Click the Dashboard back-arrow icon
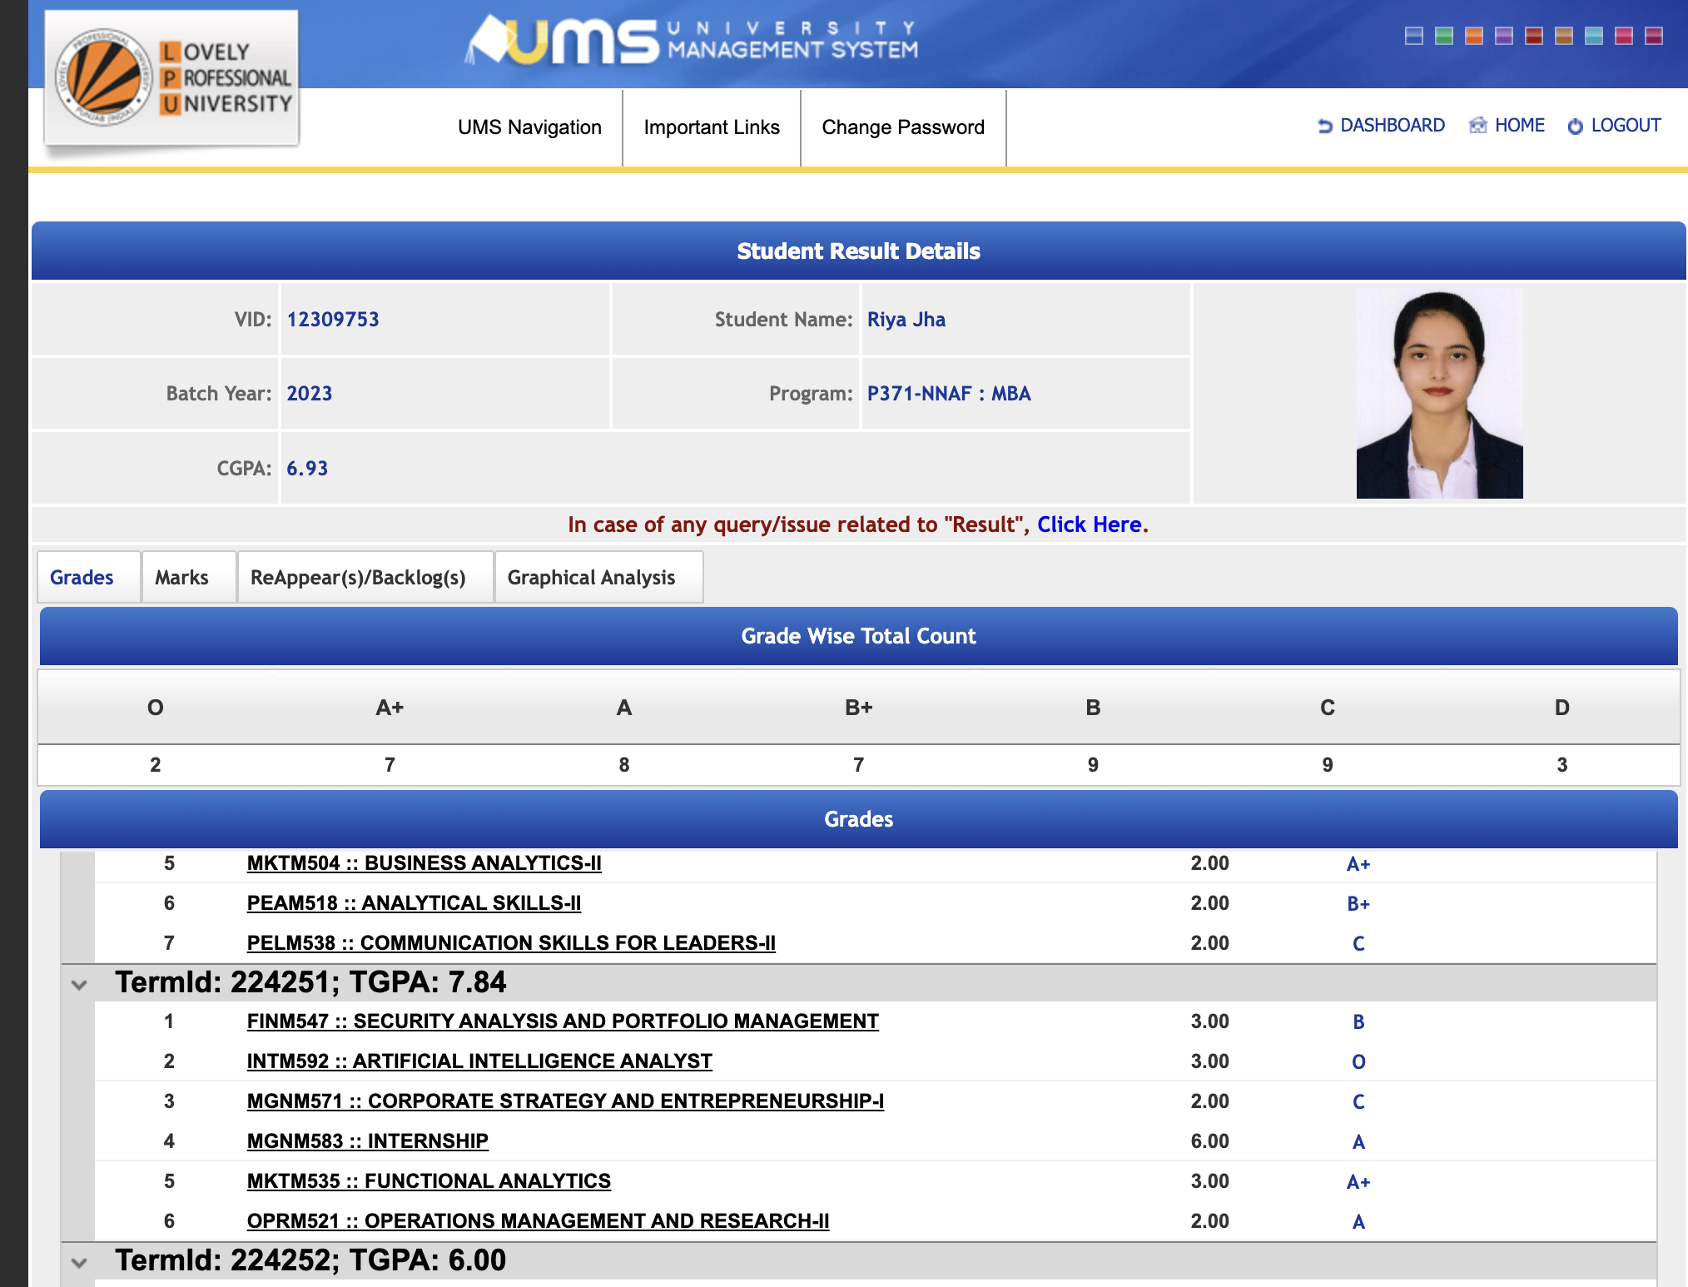 (1325, 126)
